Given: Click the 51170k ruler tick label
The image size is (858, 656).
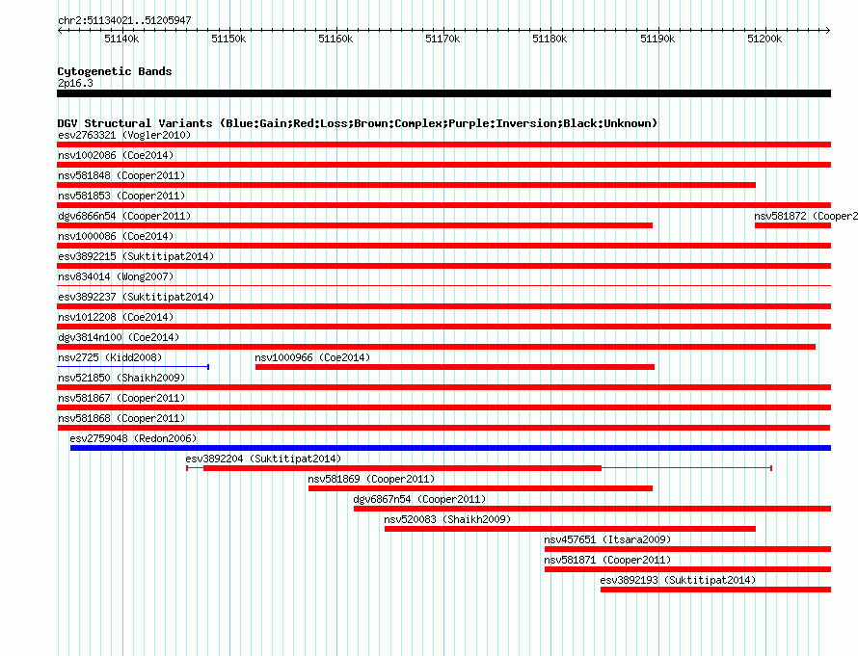Looking at the screenshot, I should tap(442, 39).
